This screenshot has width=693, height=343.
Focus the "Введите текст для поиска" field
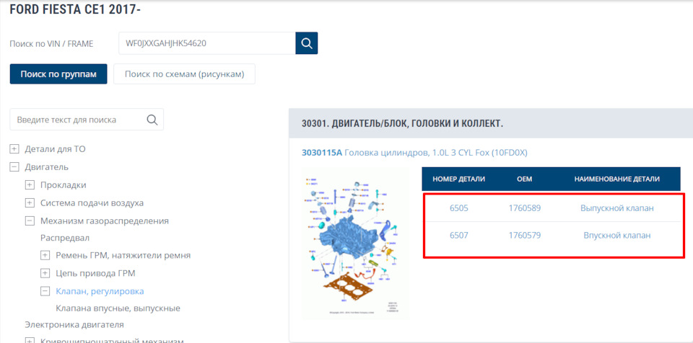pos(87,120)
